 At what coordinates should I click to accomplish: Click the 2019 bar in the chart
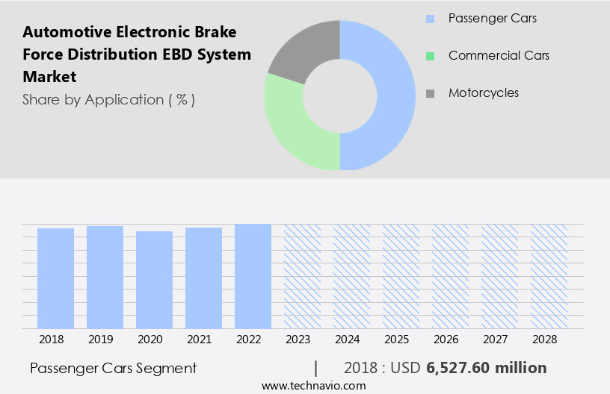[x=105, y=277]
